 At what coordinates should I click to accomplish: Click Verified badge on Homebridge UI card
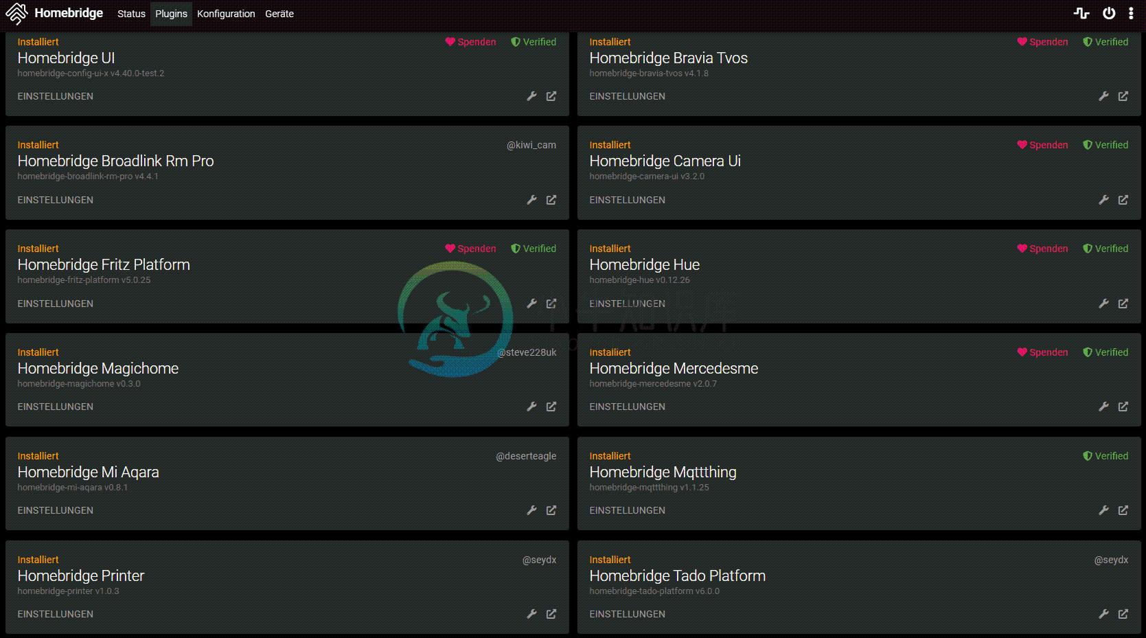coord(534,42)
